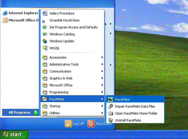The height and width of the screenshot is (139, 188).
Task: Click the Communication folder icon
Action: 45,71
